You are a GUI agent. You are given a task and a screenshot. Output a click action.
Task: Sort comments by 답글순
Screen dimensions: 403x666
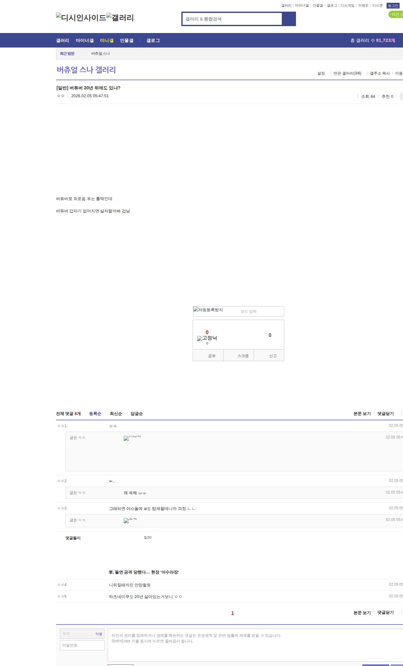click(137, 414)
